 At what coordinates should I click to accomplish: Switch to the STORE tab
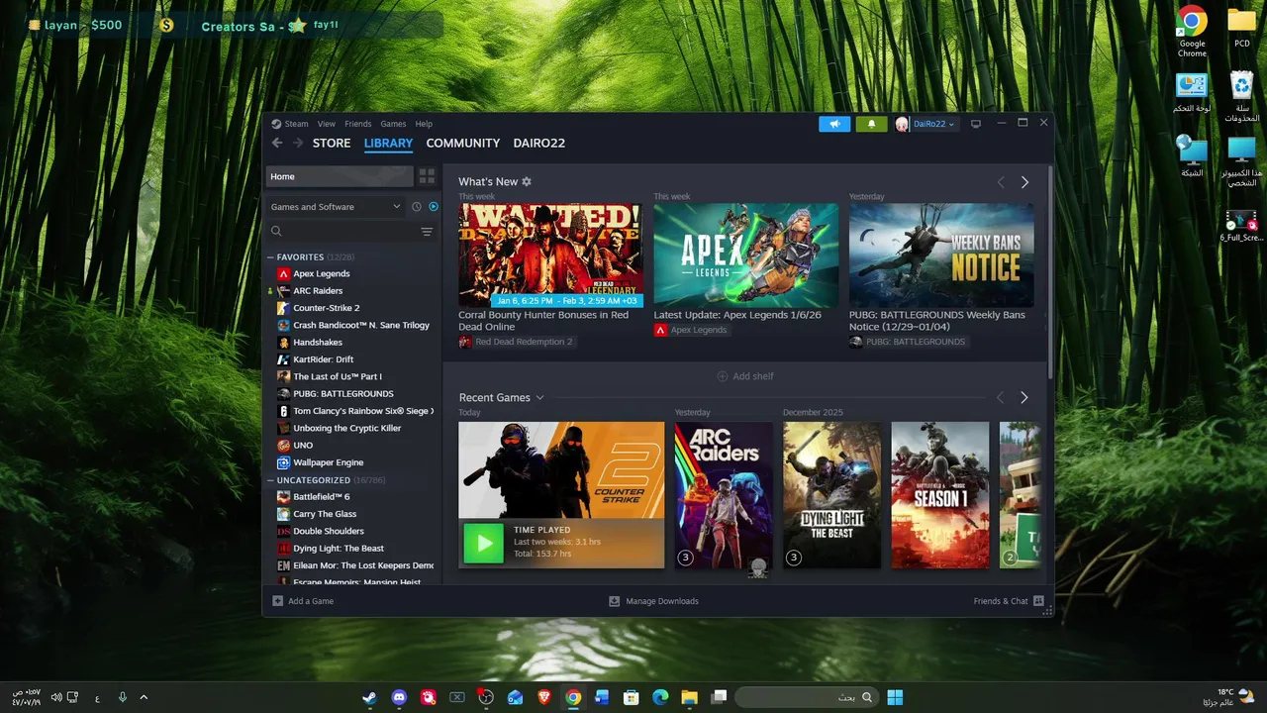(332, 144)
